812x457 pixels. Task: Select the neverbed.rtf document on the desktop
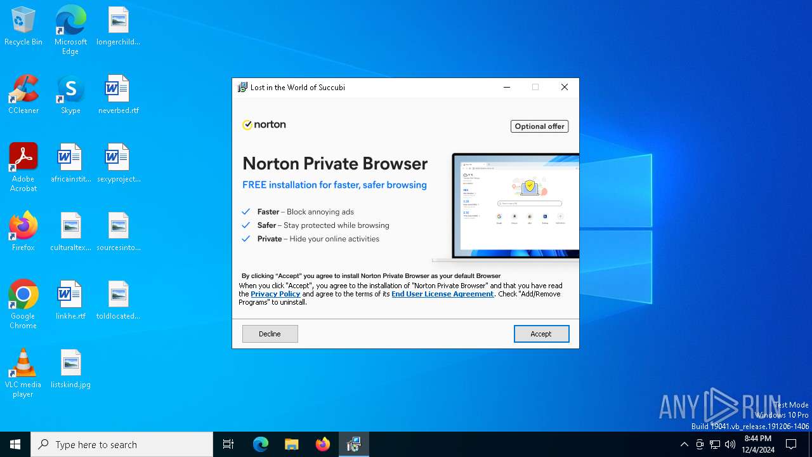118,95
